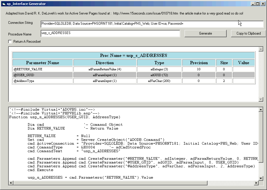Click the cmd.Execute code line
267x190 pixels.
(40, 170)
